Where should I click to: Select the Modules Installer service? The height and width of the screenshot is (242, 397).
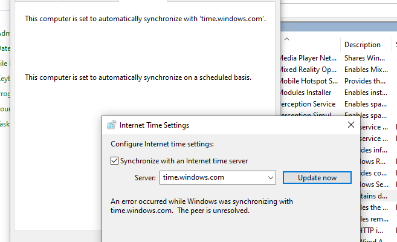[305, 93]
